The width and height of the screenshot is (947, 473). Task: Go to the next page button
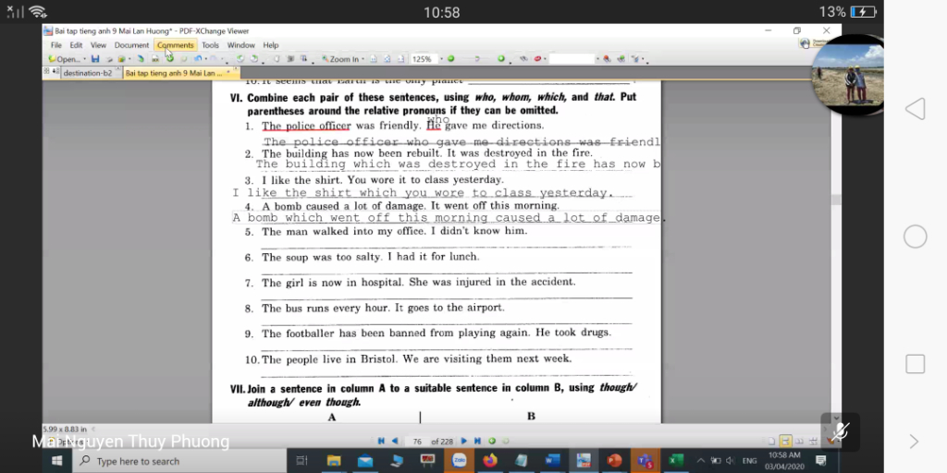tap(464, 441)
